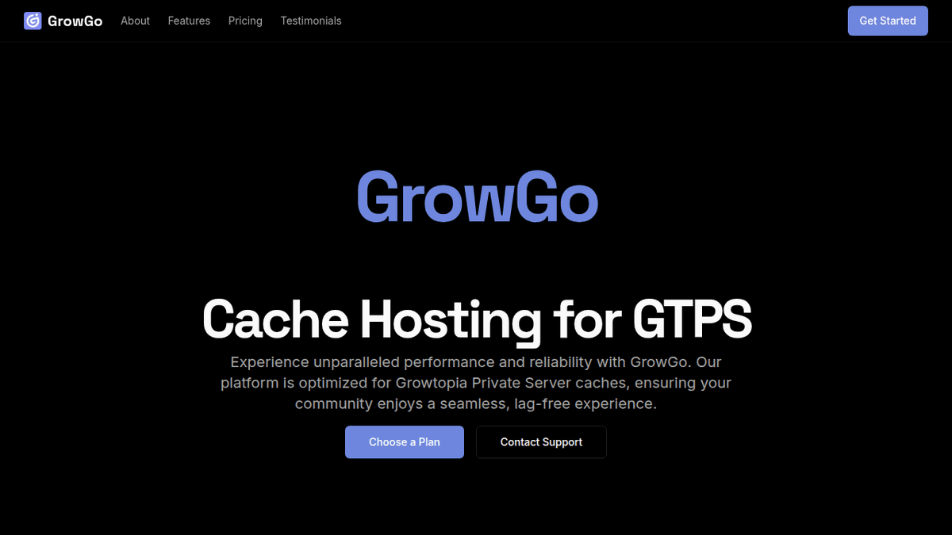Reach support using the Contact Support button
The image size is (952, 535).
tap(541, 441)
